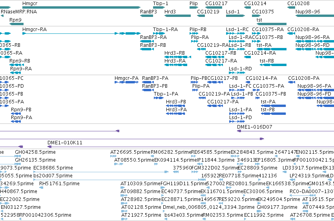This screenshot has width=334, height=221.
Task: Open the GH04258.5prime EST
Action: click(18, 156)
